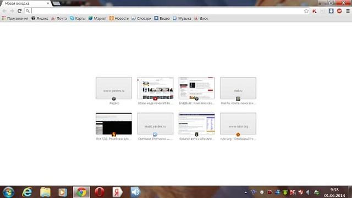This screenshot has width=352, height=198.
Task: Open the www.yandex.ru thumbnail tile
Action: (x=114, y=88)
